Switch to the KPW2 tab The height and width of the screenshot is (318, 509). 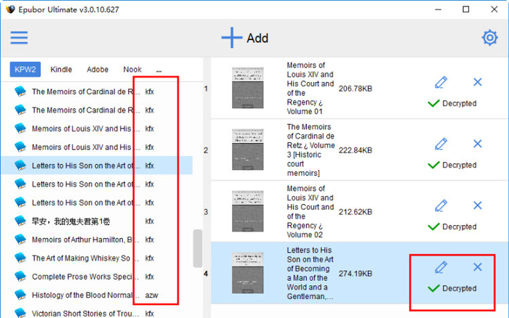[25, 70]
